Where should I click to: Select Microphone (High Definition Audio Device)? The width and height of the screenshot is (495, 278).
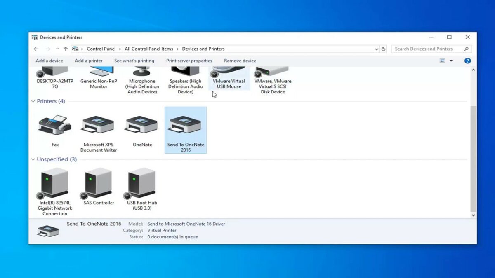[142, 81]
